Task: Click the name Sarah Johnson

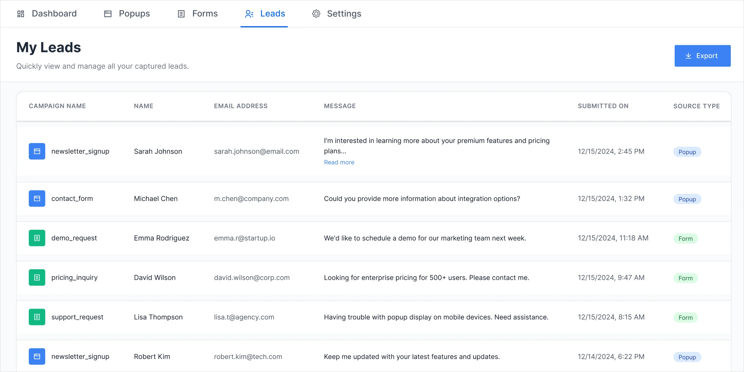Action: (158, 151)
